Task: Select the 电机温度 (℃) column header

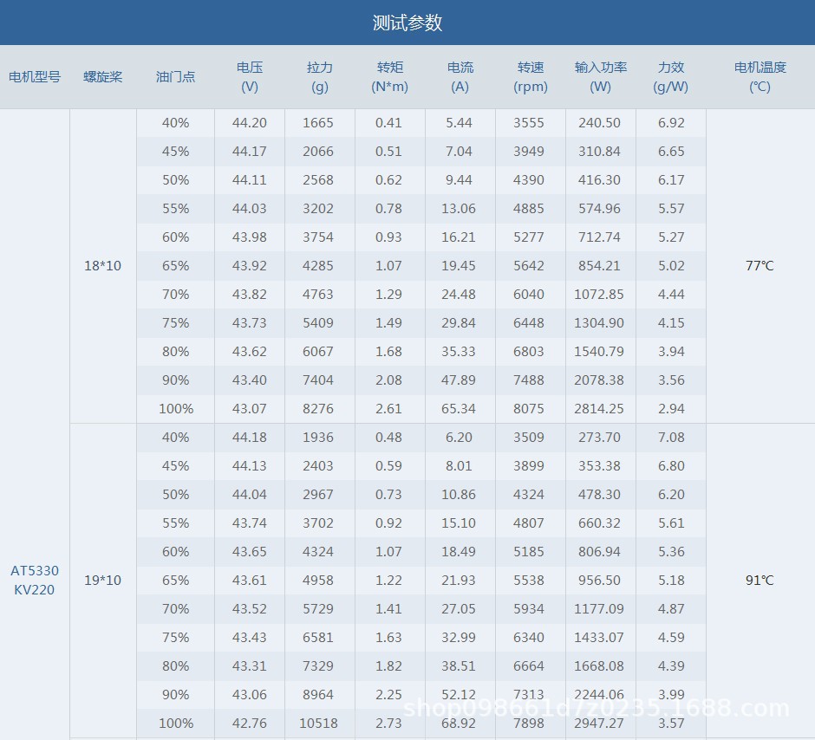Action: pos(760,77)
